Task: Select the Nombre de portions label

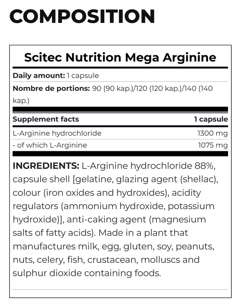Action: 51,88
